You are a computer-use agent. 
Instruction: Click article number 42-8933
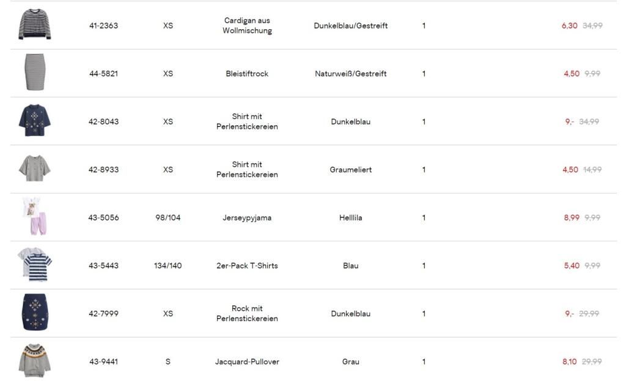[x=104, y=170]
